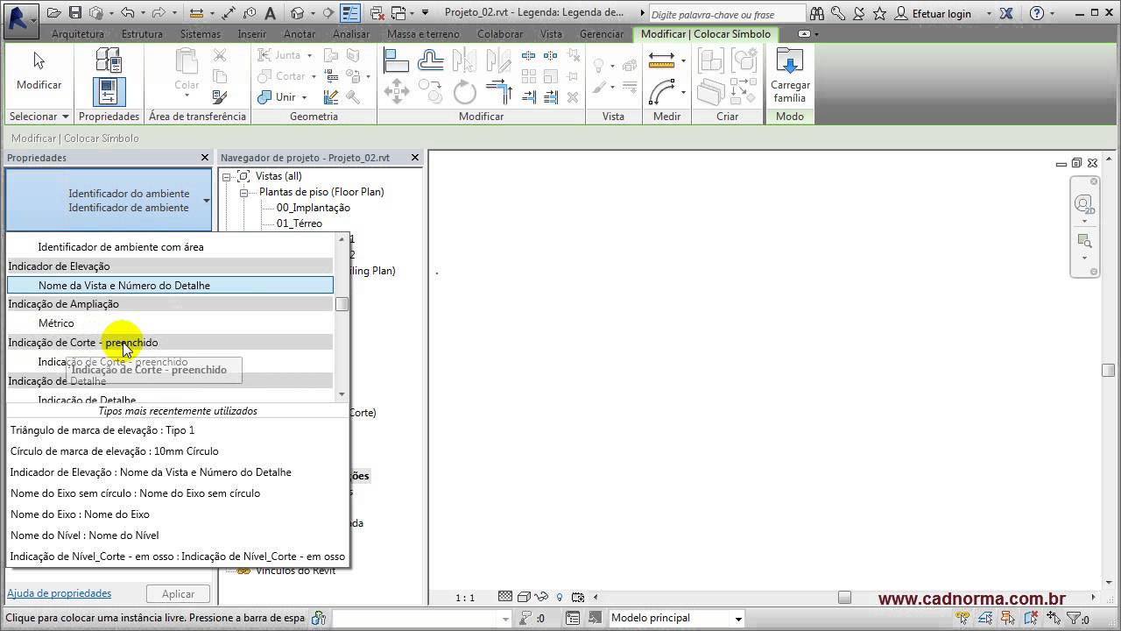Click the Ajuda de propriedades link

(x=59, y=593)
